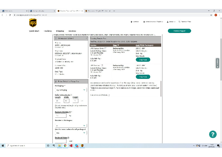The width and height of the screenshot is (222, 157).
Task: Click Ship Now for UPS Express Saver
Action: 143,60
